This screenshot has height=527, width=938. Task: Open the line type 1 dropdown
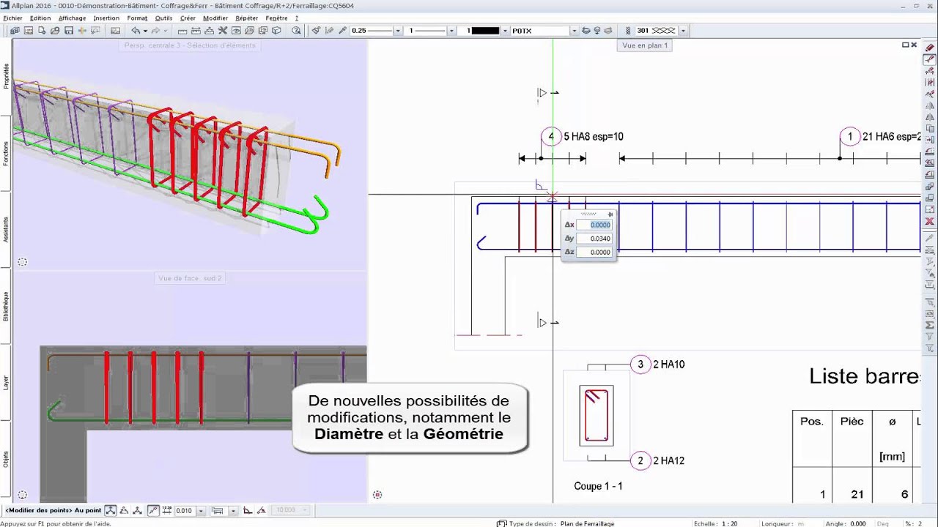click(450, 31)
